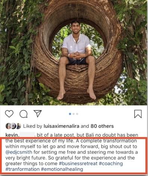Image resolution: width=148 pixels, height=176 pixels.
Task: Open #tranformation hashtag
Action: coord(22,169)
